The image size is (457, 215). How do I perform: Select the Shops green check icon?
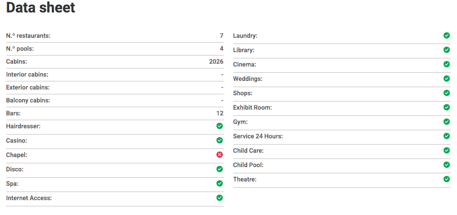[446, 93]
